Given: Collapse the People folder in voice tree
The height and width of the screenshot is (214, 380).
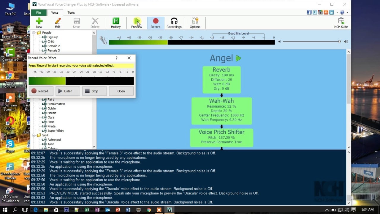Looking at the screenshot, I should [34, 33].
